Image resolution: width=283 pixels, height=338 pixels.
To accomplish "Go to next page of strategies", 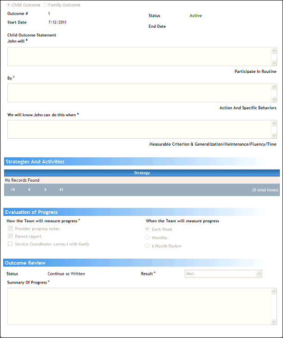I will [x=45, y=190].
